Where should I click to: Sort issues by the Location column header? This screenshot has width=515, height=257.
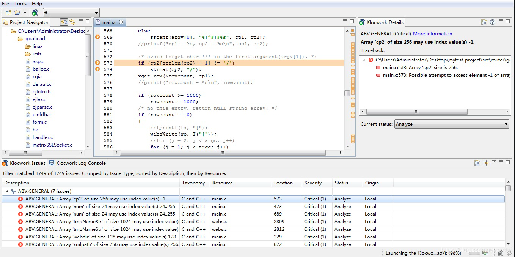coord(287,183)
